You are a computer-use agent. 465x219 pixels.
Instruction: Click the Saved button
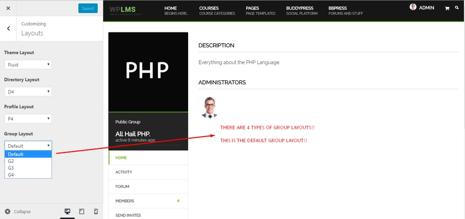tap(88, 8)
